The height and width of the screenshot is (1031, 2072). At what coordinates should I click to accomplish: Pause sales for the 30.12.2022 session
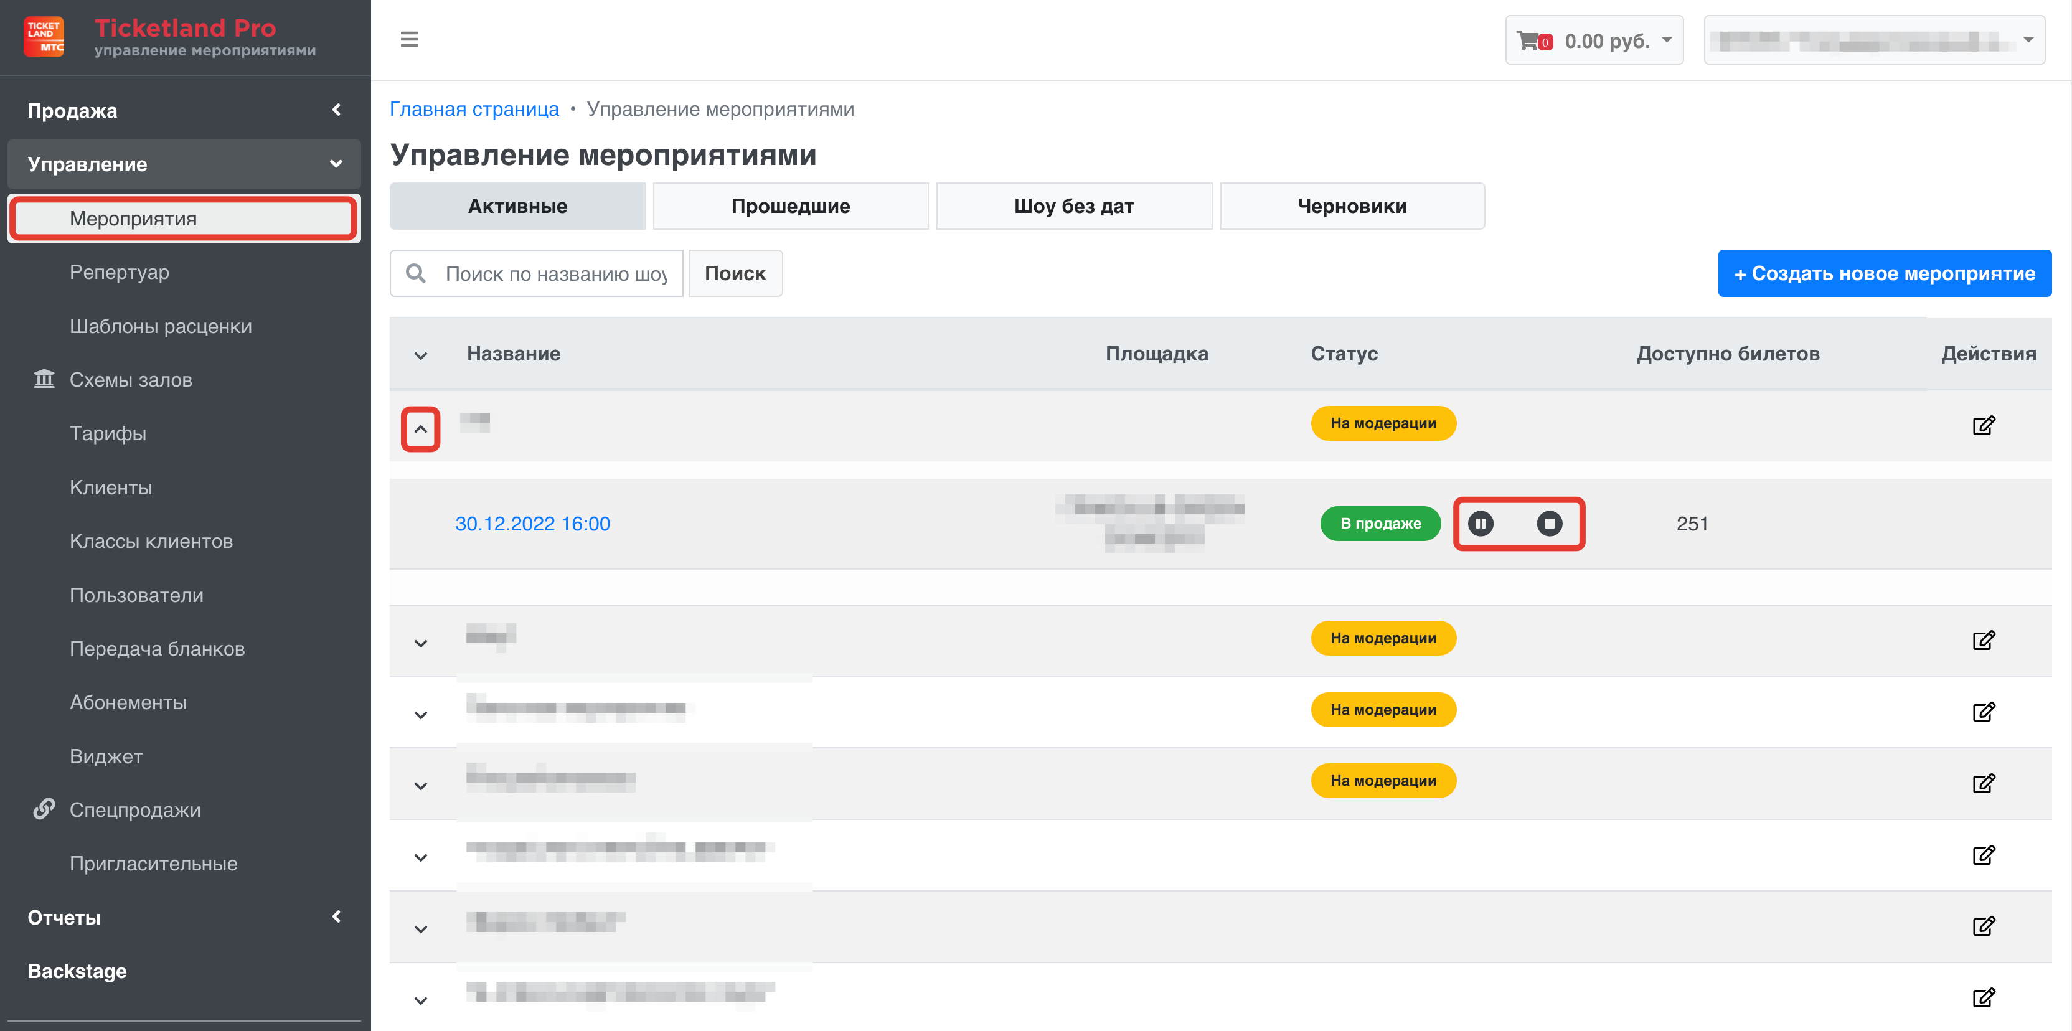[1481, 524]
